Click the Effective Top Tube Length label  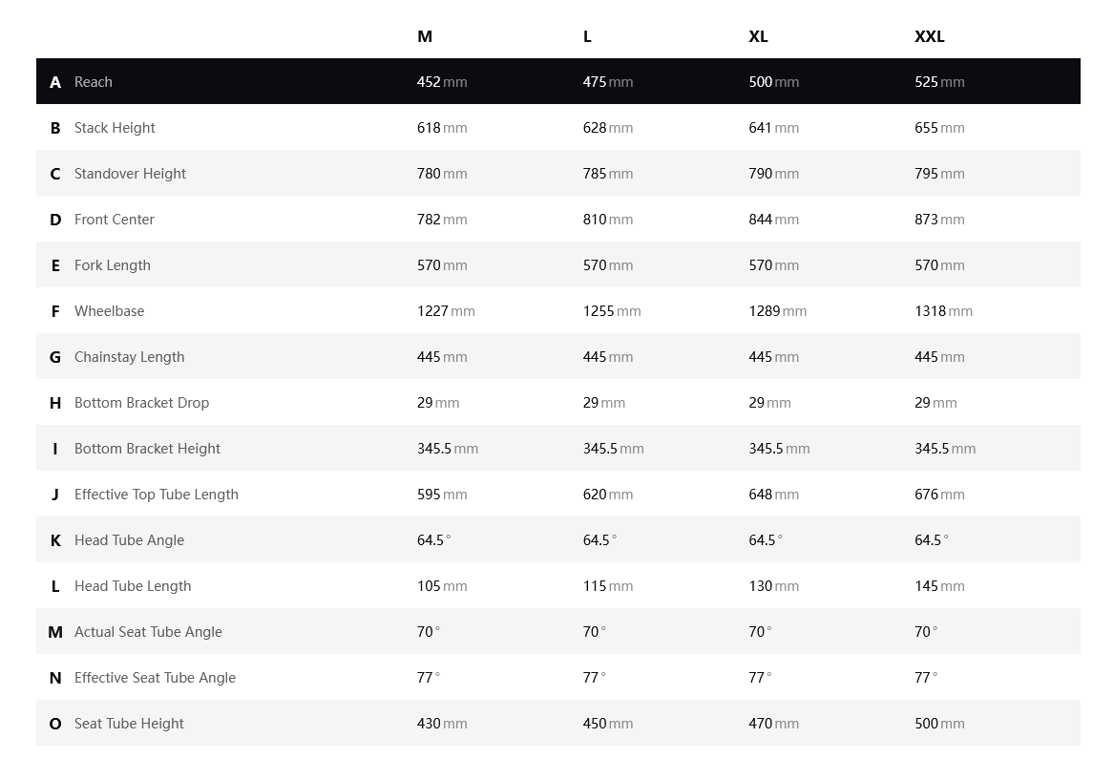(x=156, y=495)
